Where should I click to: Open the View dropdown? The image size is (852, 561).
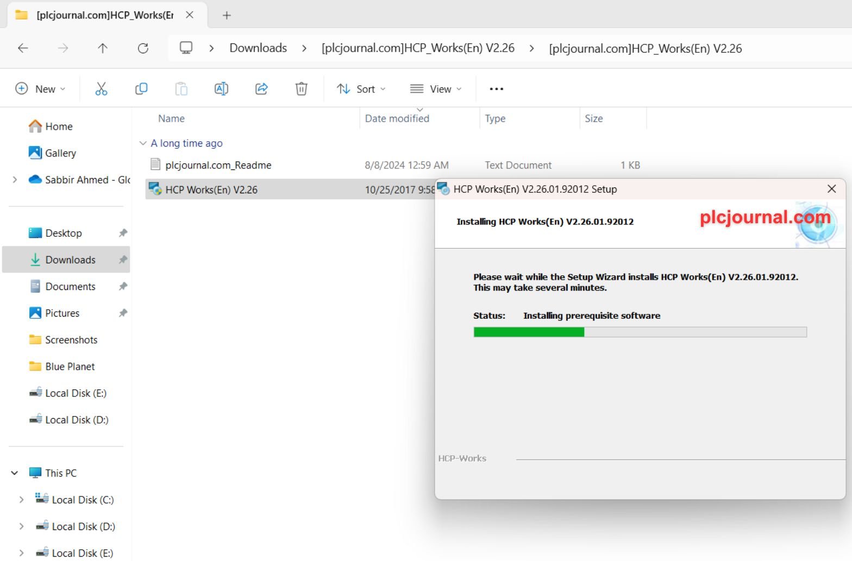436,89
